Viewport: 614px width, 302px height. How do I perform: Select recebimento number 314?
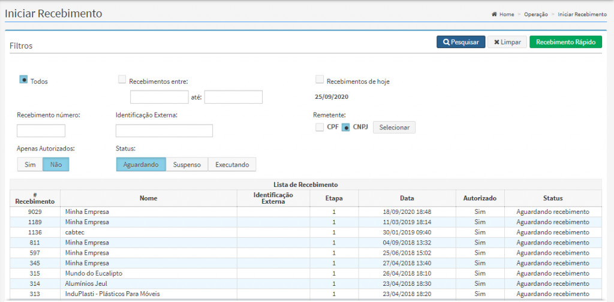click(35, 283)
